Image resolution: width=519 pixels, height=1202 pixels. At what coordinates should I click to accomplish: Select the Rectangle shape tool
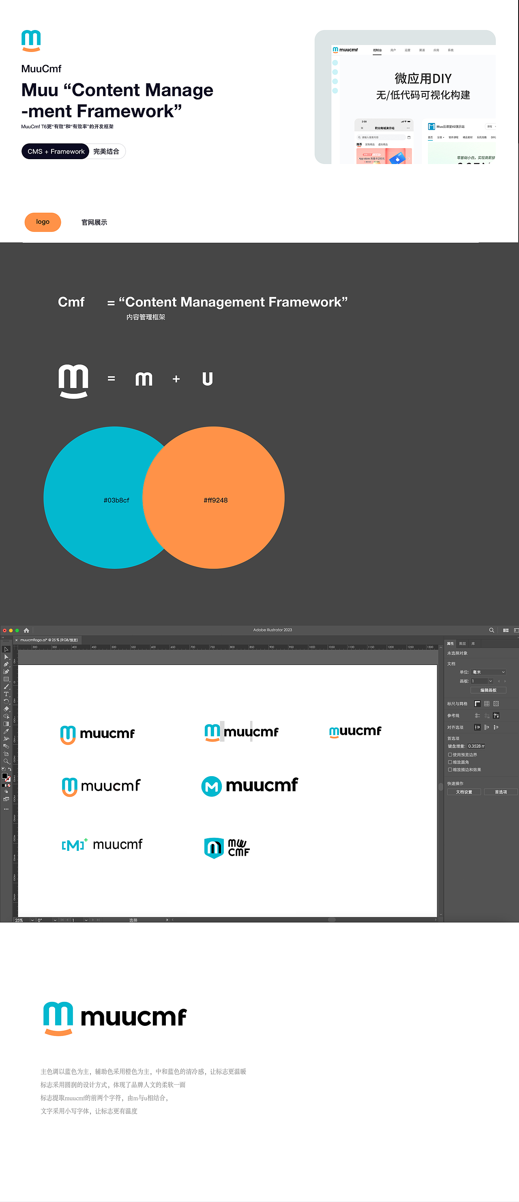(6, 679)
